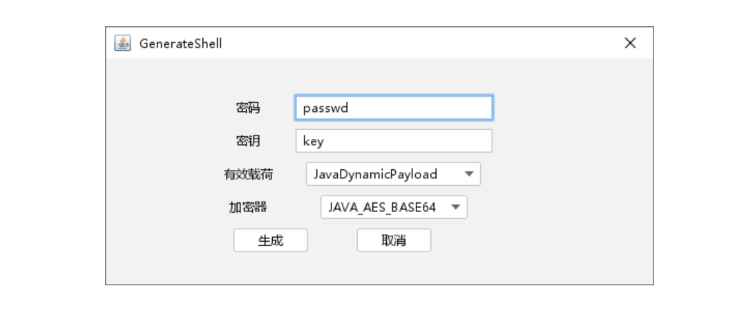
Task: Click the 加密器 label
Action: point(248,207)
